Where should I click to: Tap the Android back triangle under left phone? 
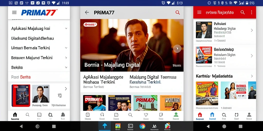tap(21, 126)
